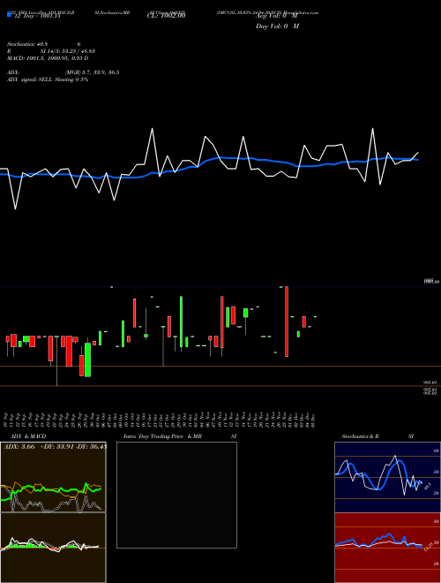Click the 'Stochastics & R' panel title
Image resolution: width=441 pixels, height=583 pixels.
pos(360,436)
